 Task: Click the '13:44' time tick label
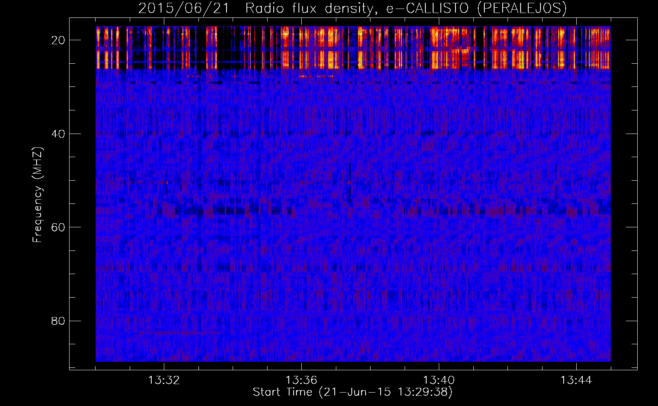click(x=576, y=380)
